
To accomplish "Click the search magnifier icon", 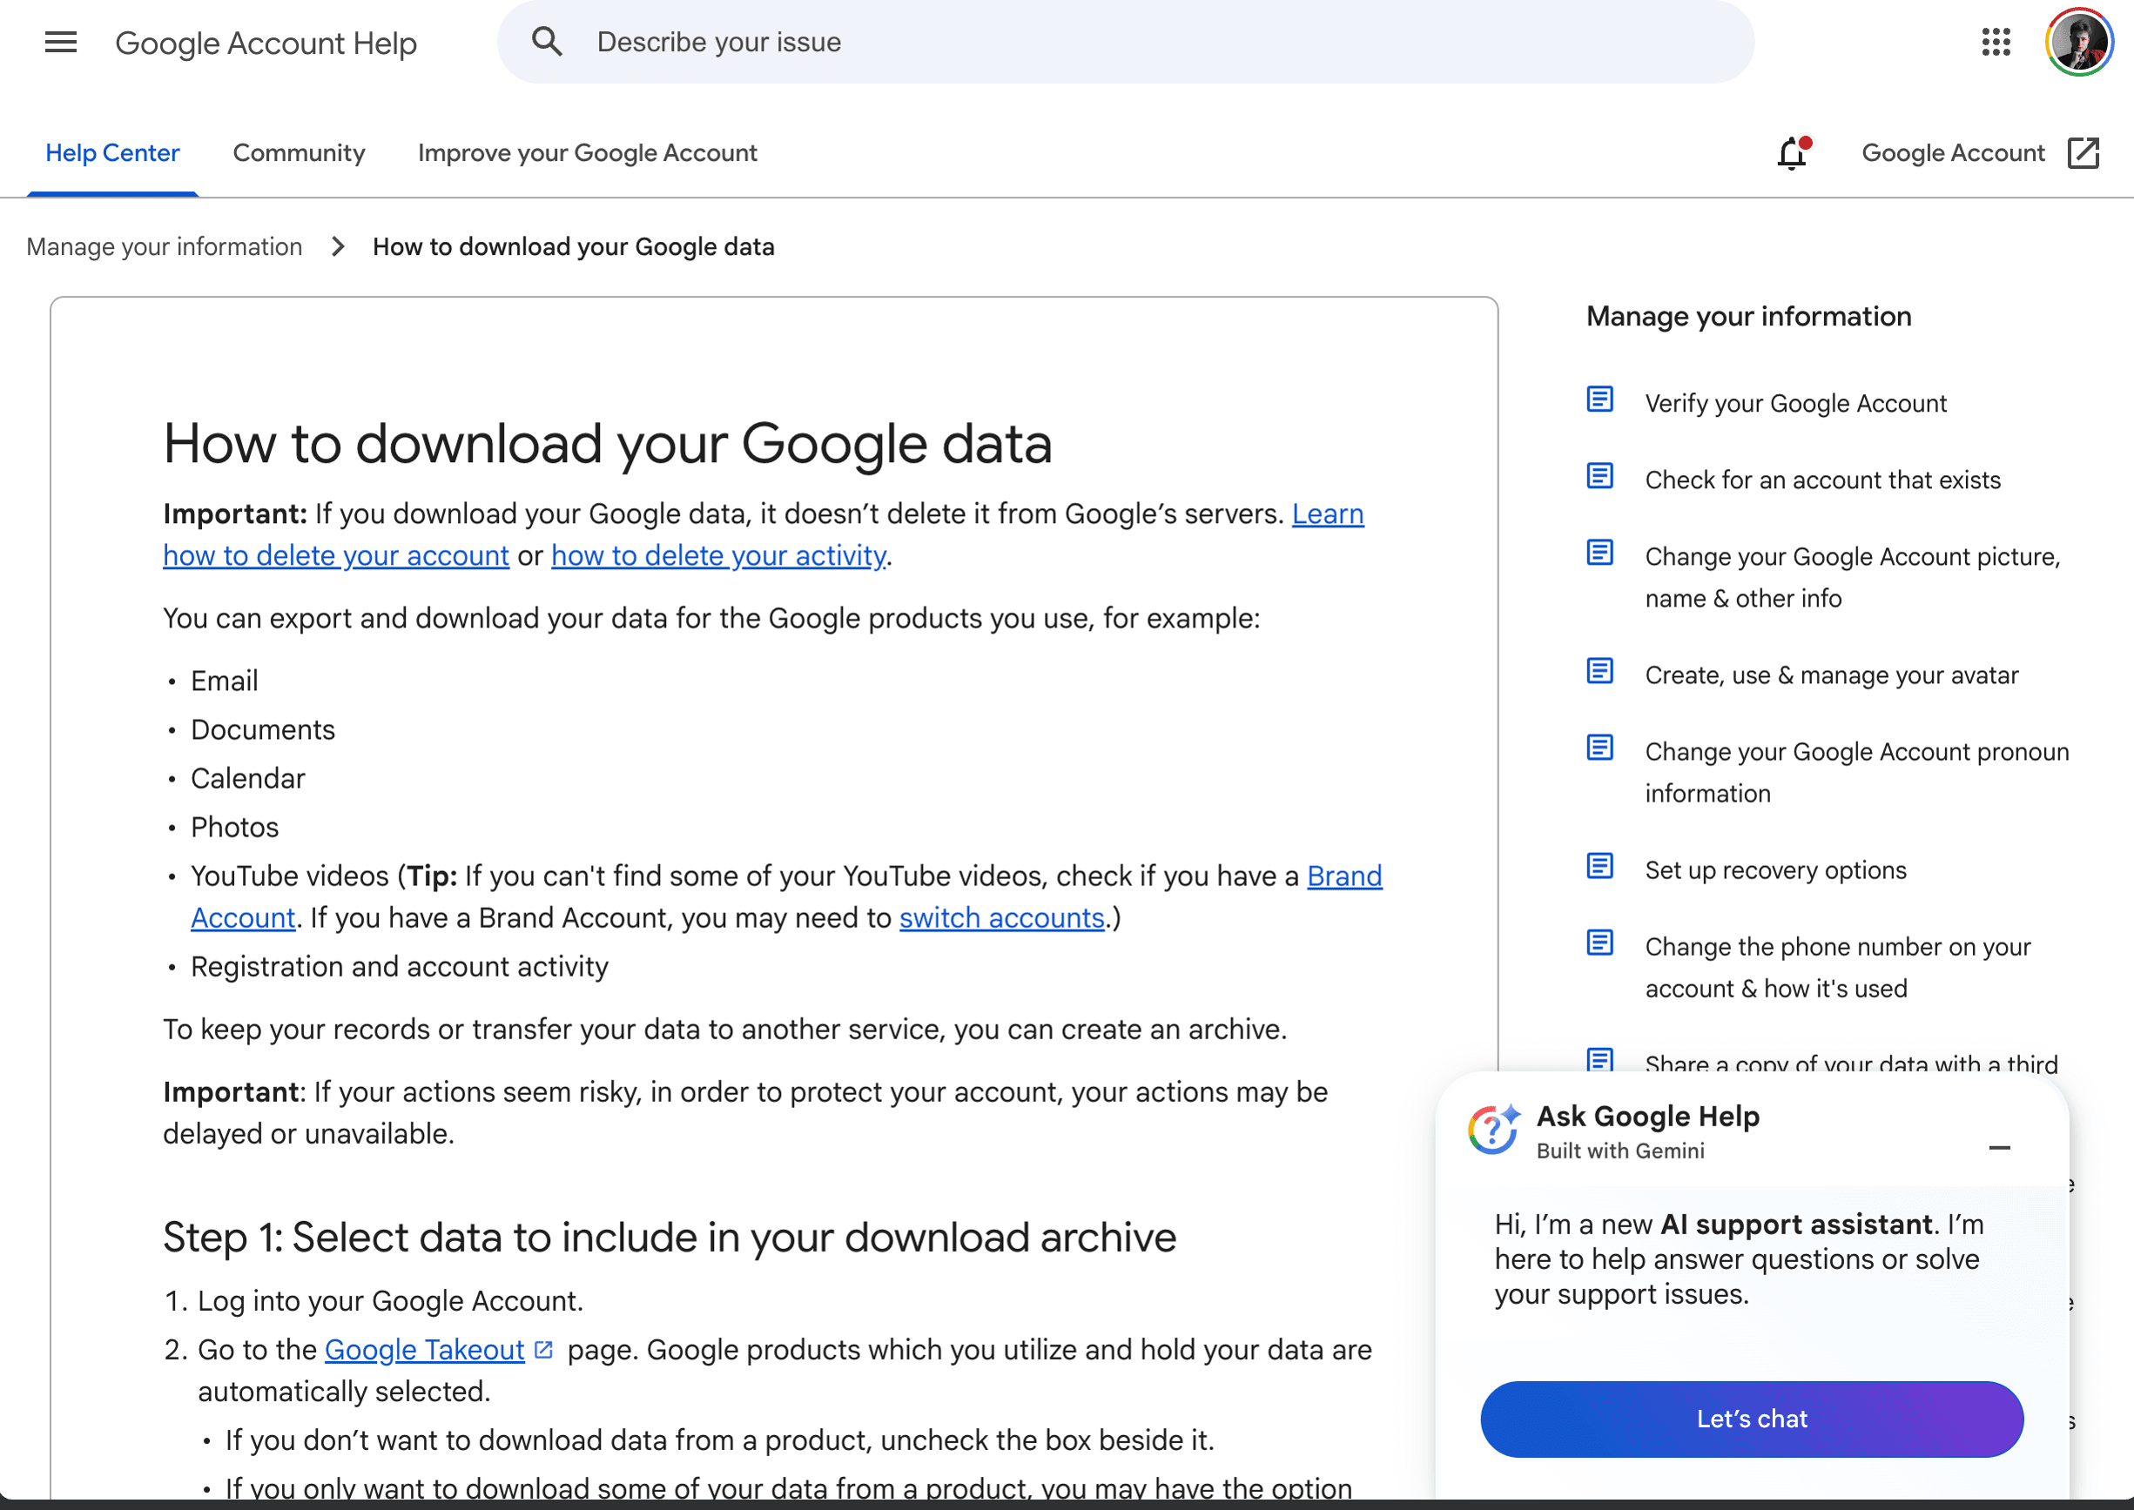I will (x=547, y=42).
